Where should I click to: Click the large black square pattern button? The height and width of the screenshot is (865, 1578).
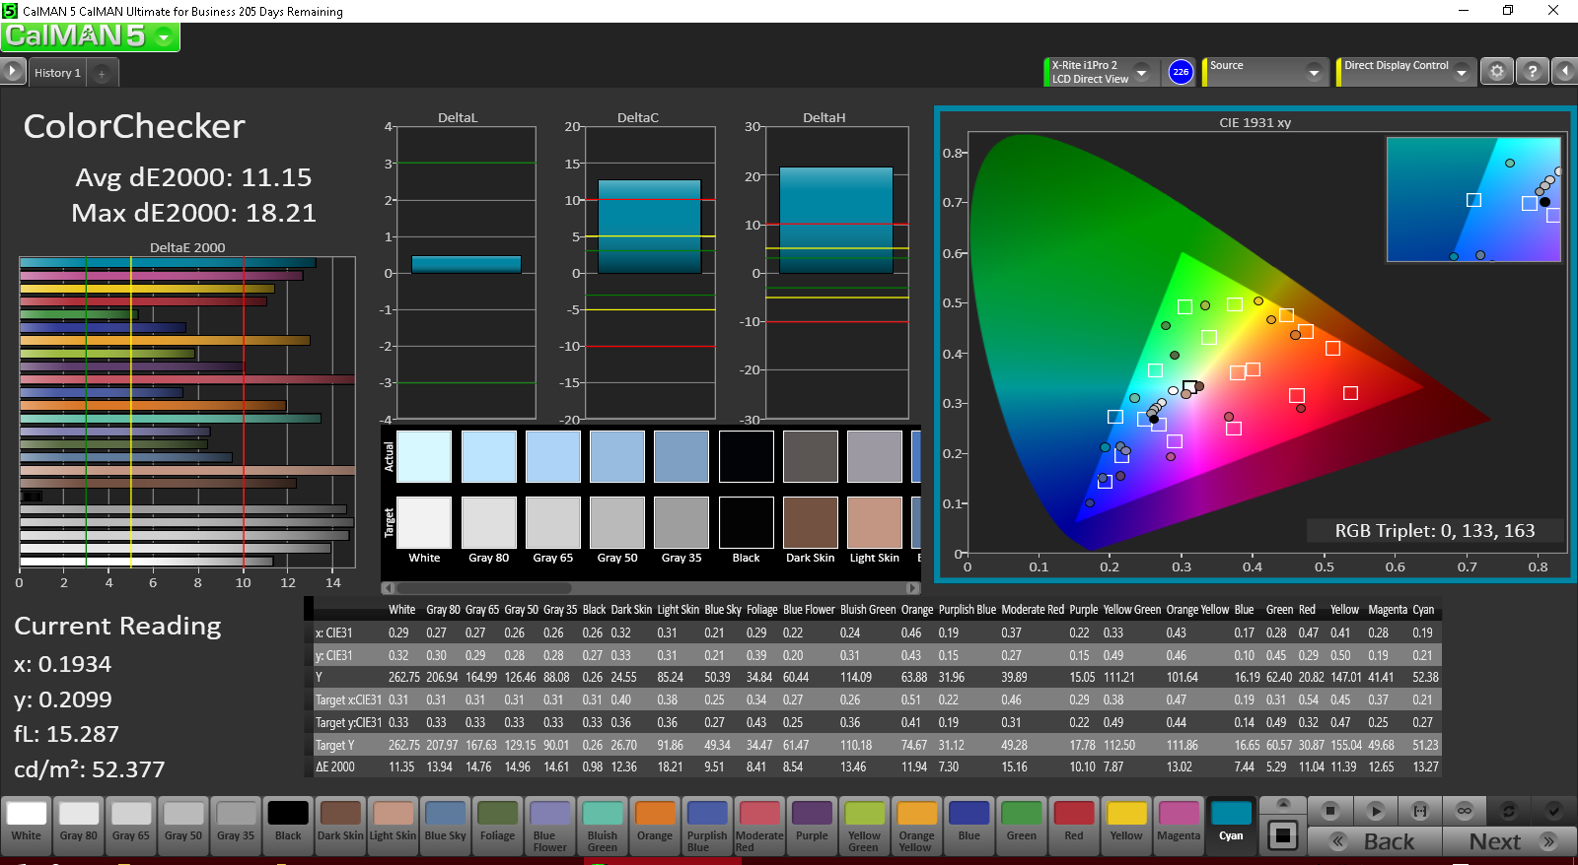tap(1282, 835)
